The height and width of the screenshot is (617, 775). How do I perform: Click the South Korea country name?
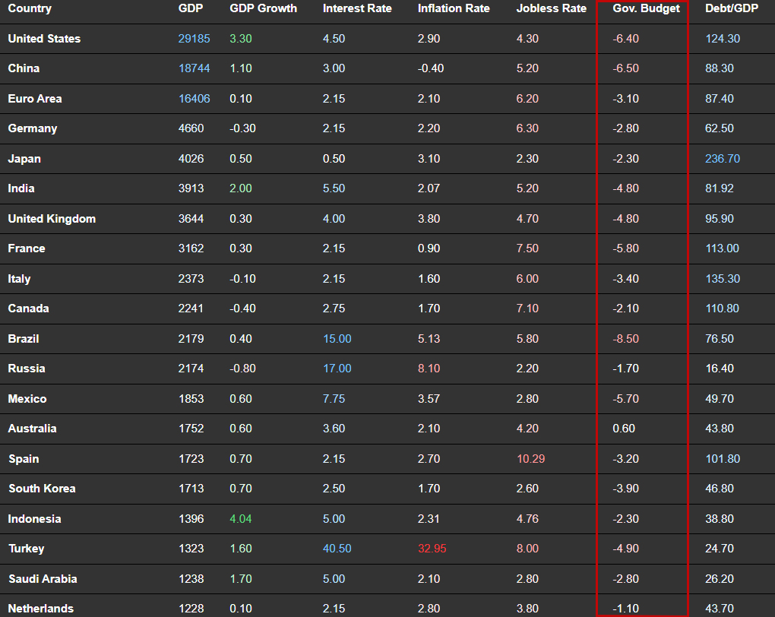(42, 489)
